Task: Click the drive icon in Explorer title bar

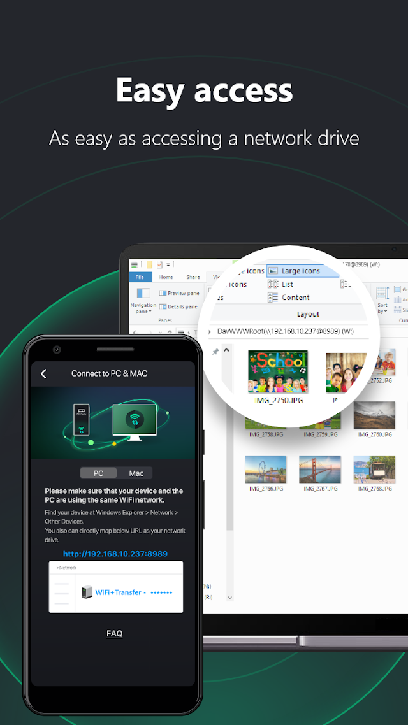Action: point(134,264)
